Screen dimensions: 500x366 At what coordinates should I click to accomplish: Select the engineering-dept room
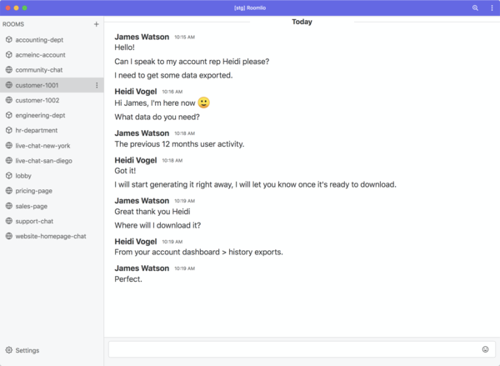tap(42, 115)
